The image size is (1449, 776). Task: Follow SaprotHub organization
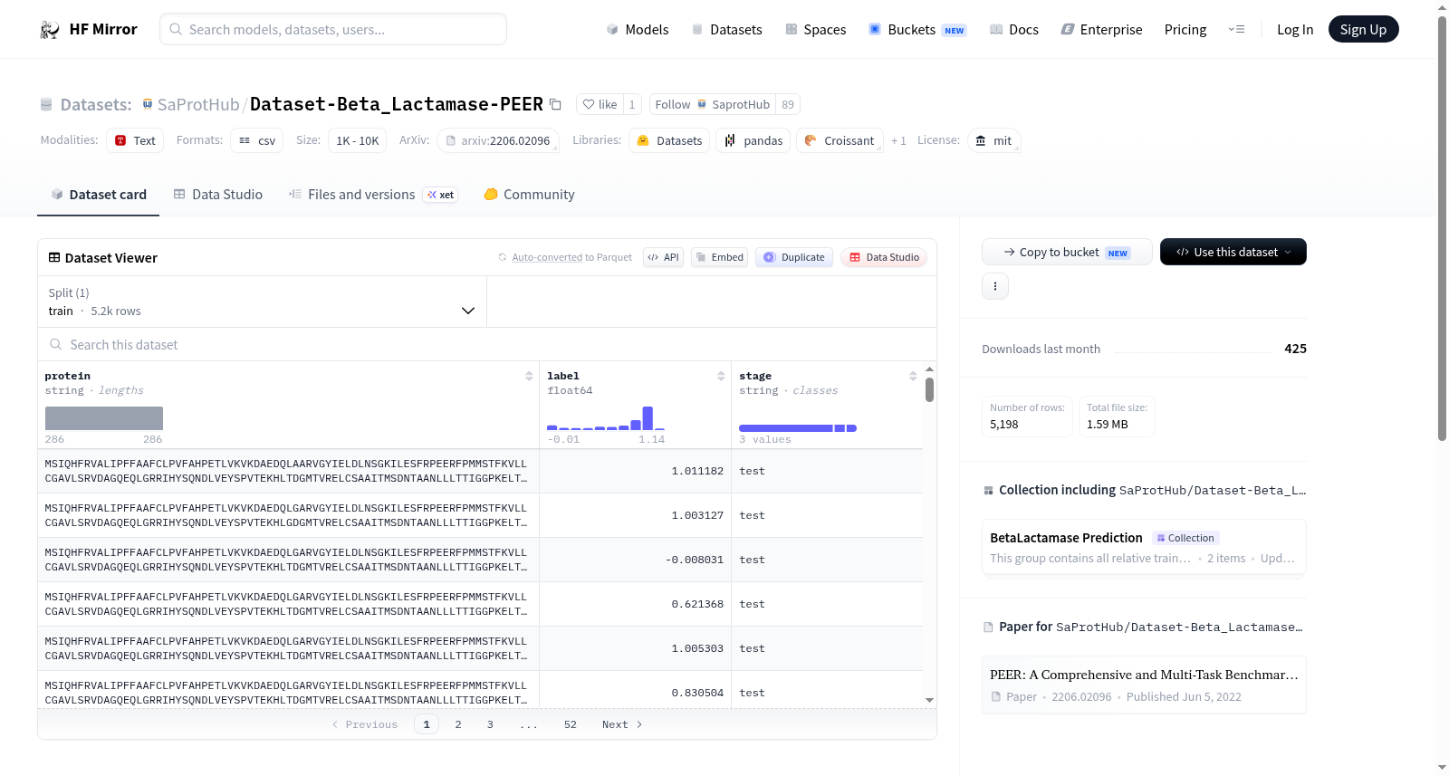click(713, 105)
